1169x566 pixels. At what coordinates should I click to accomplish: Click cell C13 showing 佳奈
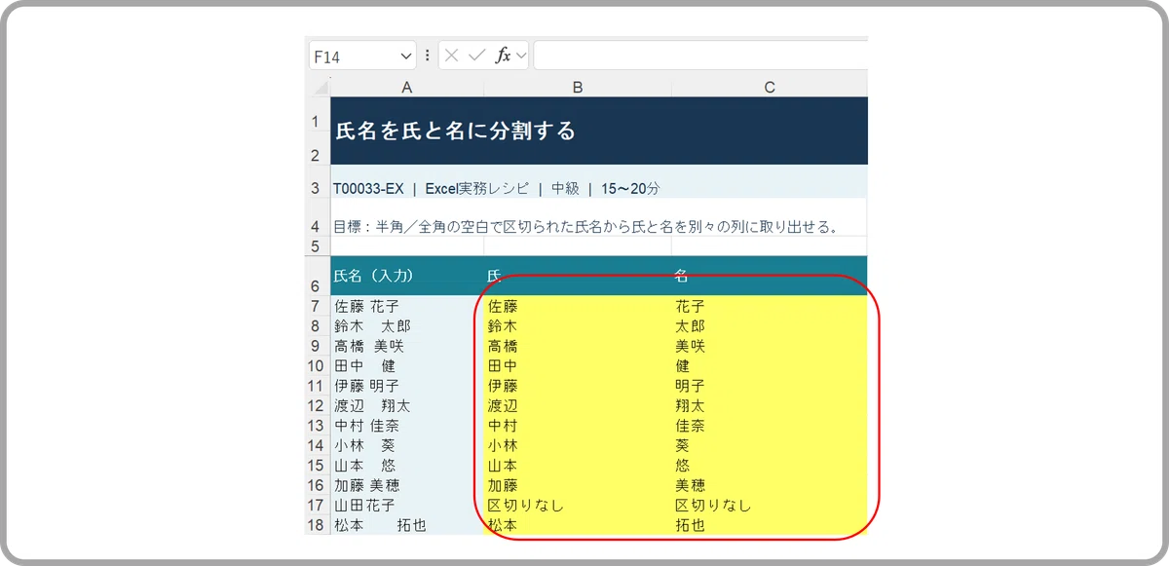point(770,426)
